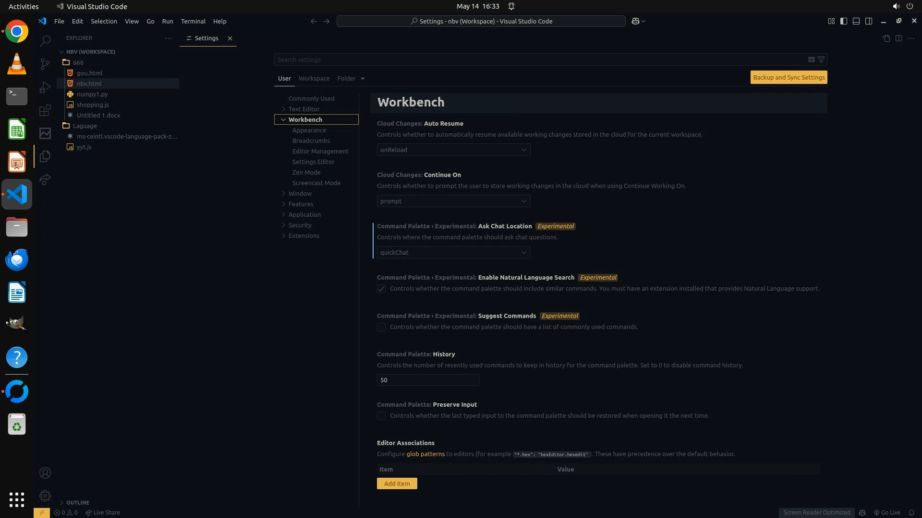Disable Enable Natural Language Search checkbox
Image resolution: width=922 pixels, height=518 pixels.
[x=381, y=289]
